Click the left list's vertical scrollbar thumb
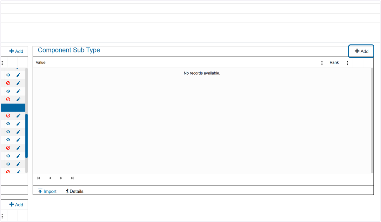The height and width of the screenshot is (222, 381). click(x=26, y=136)
